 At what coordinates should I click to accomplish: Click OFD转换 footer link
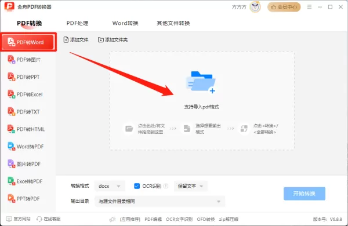click(x=206, y=220)
